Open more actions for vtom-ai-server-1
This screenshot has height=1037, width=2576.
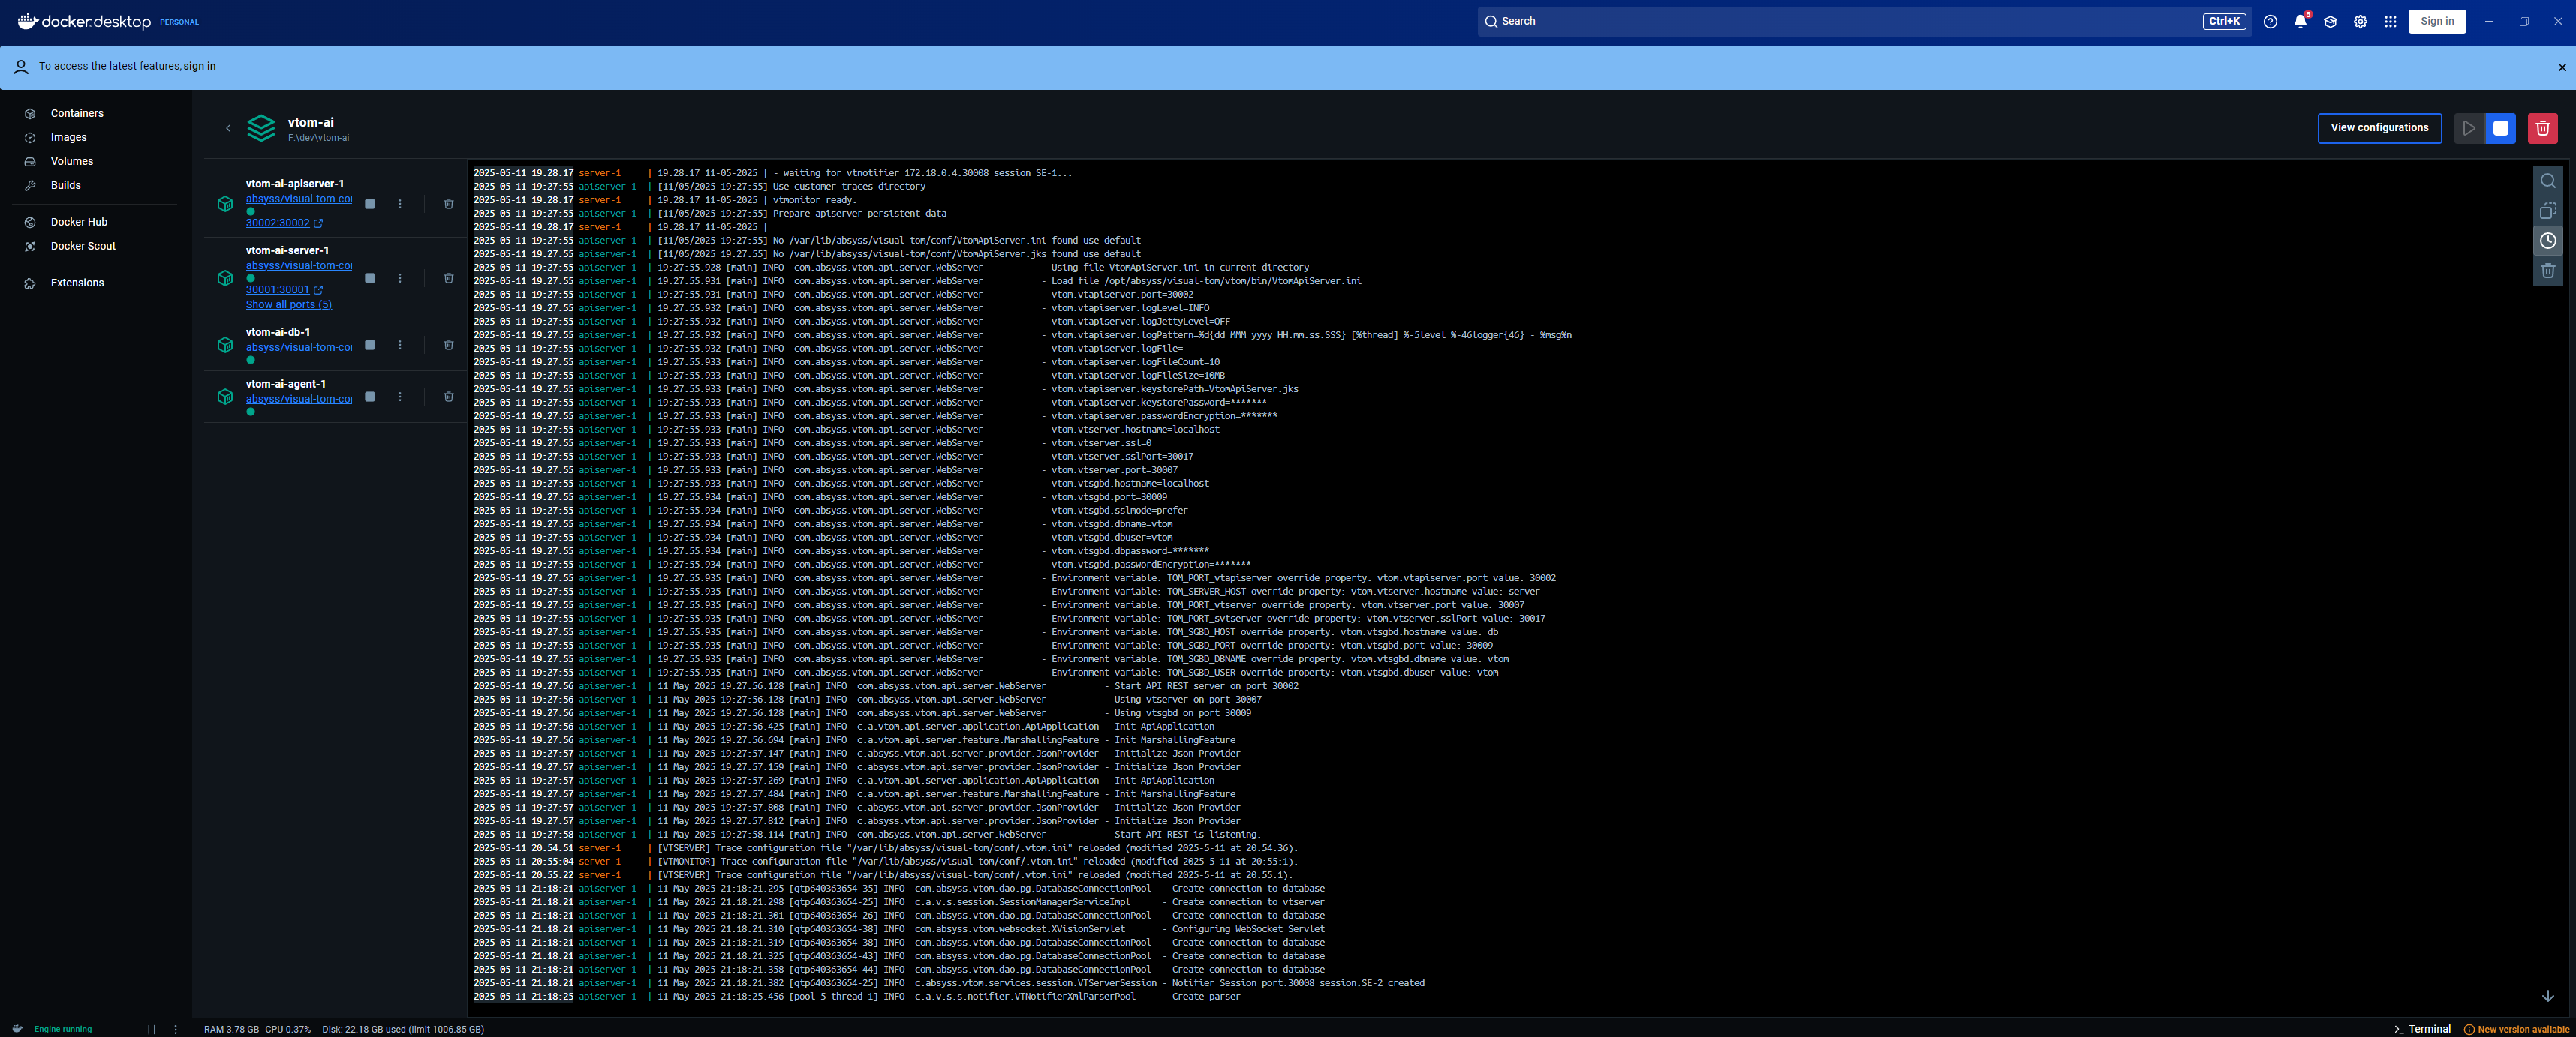[400, 279]
